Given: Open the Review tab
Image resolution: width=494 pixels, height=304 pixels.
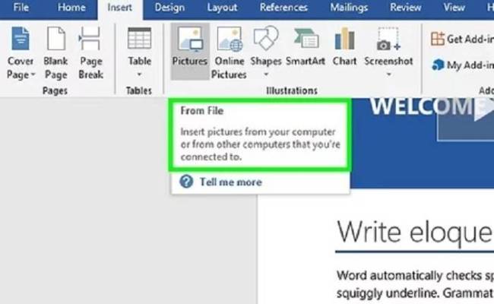Looking at the screenshot, I should point(406,8).
